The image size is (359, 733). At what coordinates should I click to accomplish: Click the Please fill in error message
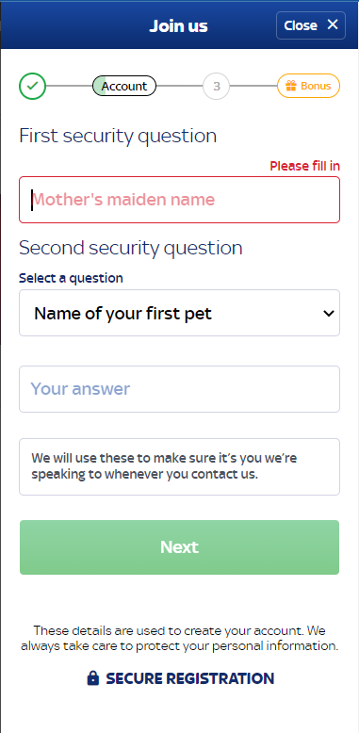pos(304,166)
